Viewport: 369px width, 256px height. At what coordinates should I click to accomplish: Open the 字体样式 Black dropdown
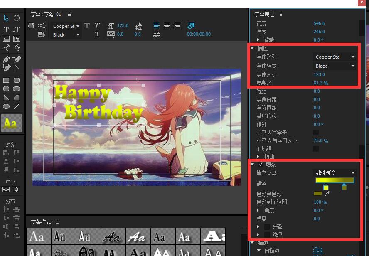coord(335,66)
